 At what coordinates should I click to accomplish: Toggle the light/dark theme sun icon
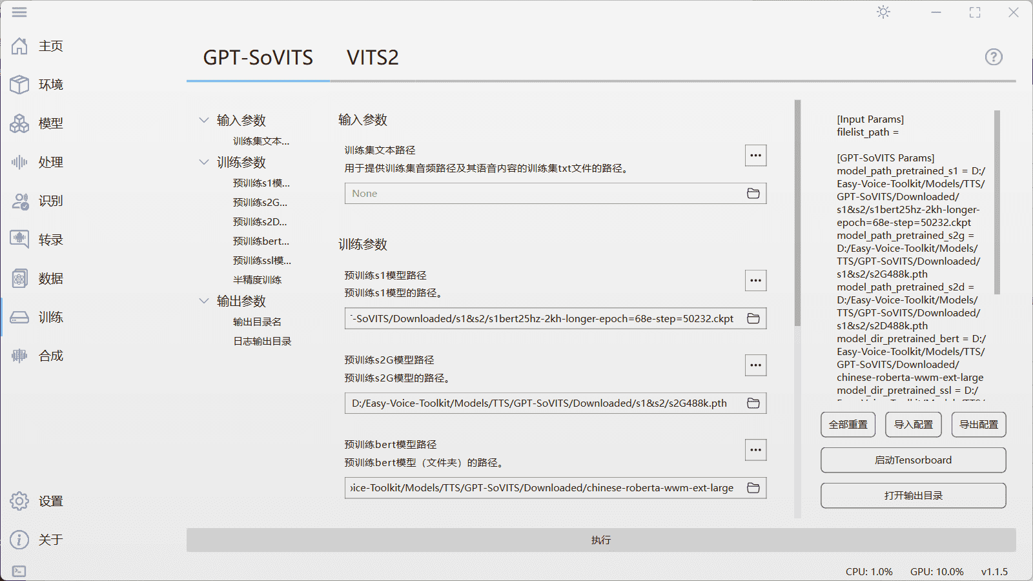[883, 12]
